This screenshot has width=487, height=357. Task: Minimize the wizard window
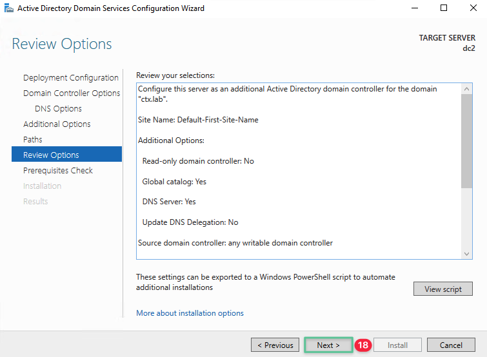point(414,8)
